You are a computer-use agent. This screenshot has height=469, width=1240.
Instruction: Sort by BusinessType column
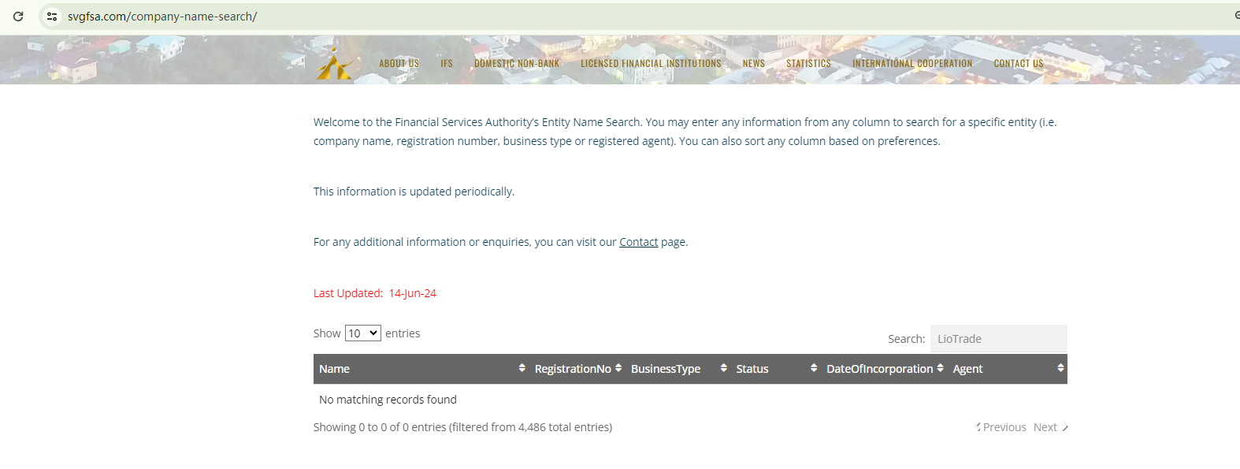pos(678,369)
